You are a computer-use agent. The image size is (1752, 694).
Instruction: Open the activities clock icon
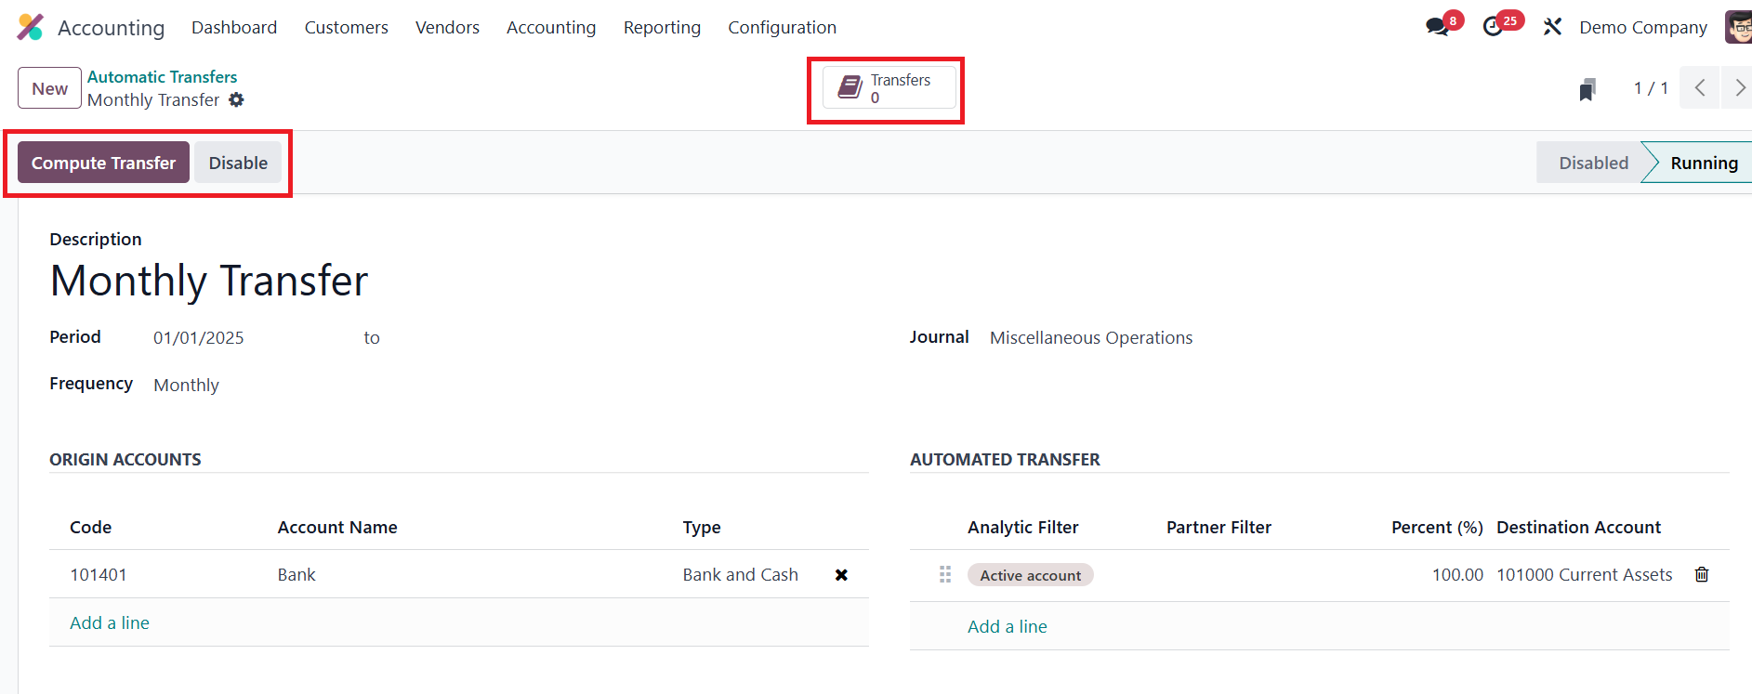coord(1493,27)
